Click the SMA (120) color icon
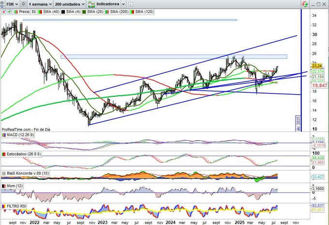Screen dimensions: 329x225 [132, 12]
